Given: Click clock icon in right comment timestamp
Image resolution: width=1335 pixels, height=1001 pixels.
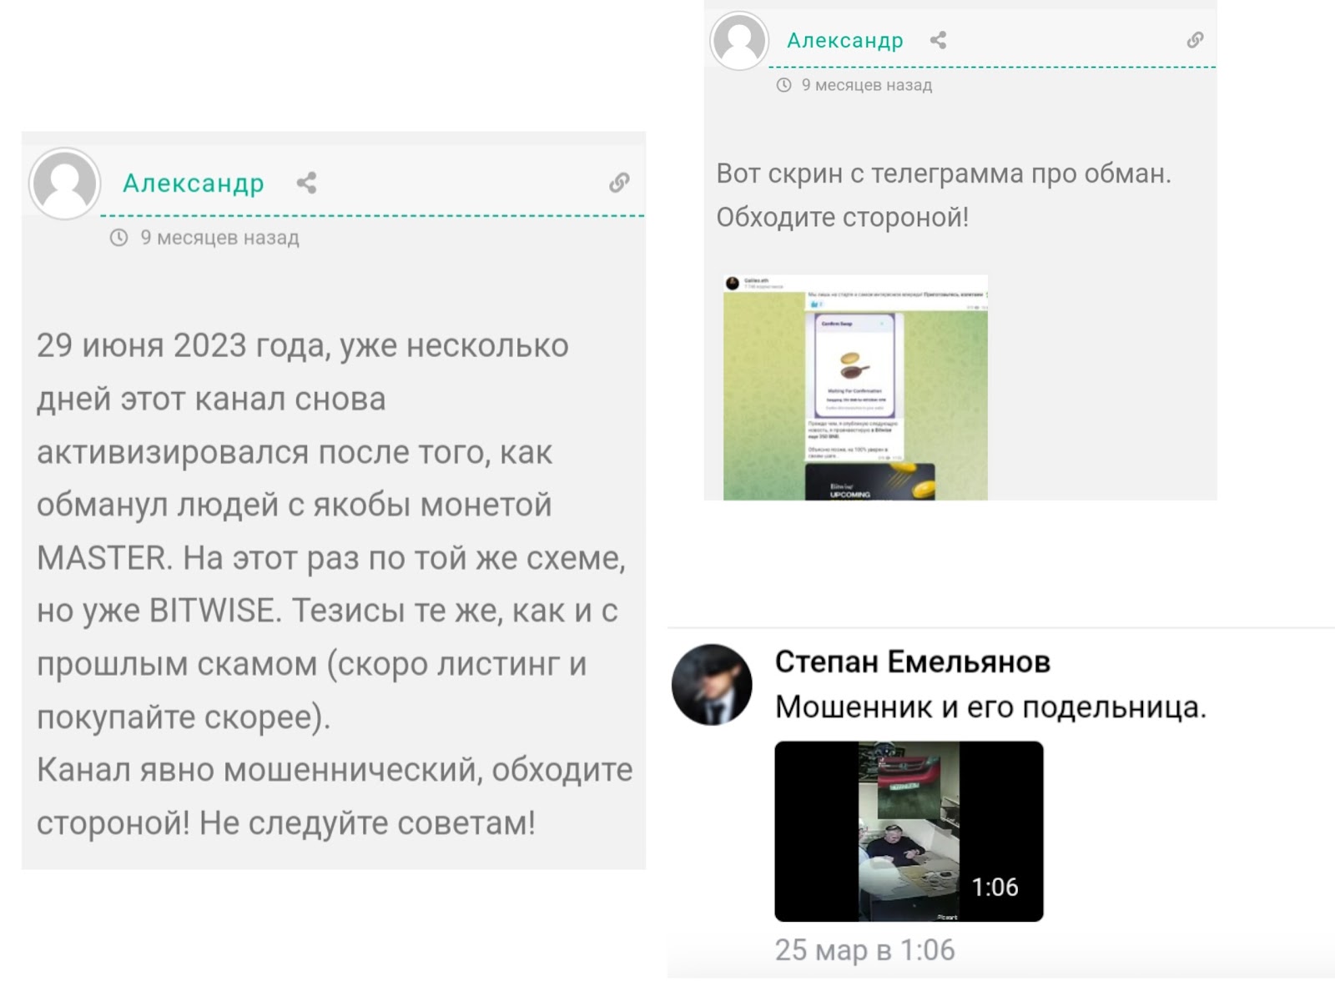Looking at the screenshot, I should [x=783, y=85].
